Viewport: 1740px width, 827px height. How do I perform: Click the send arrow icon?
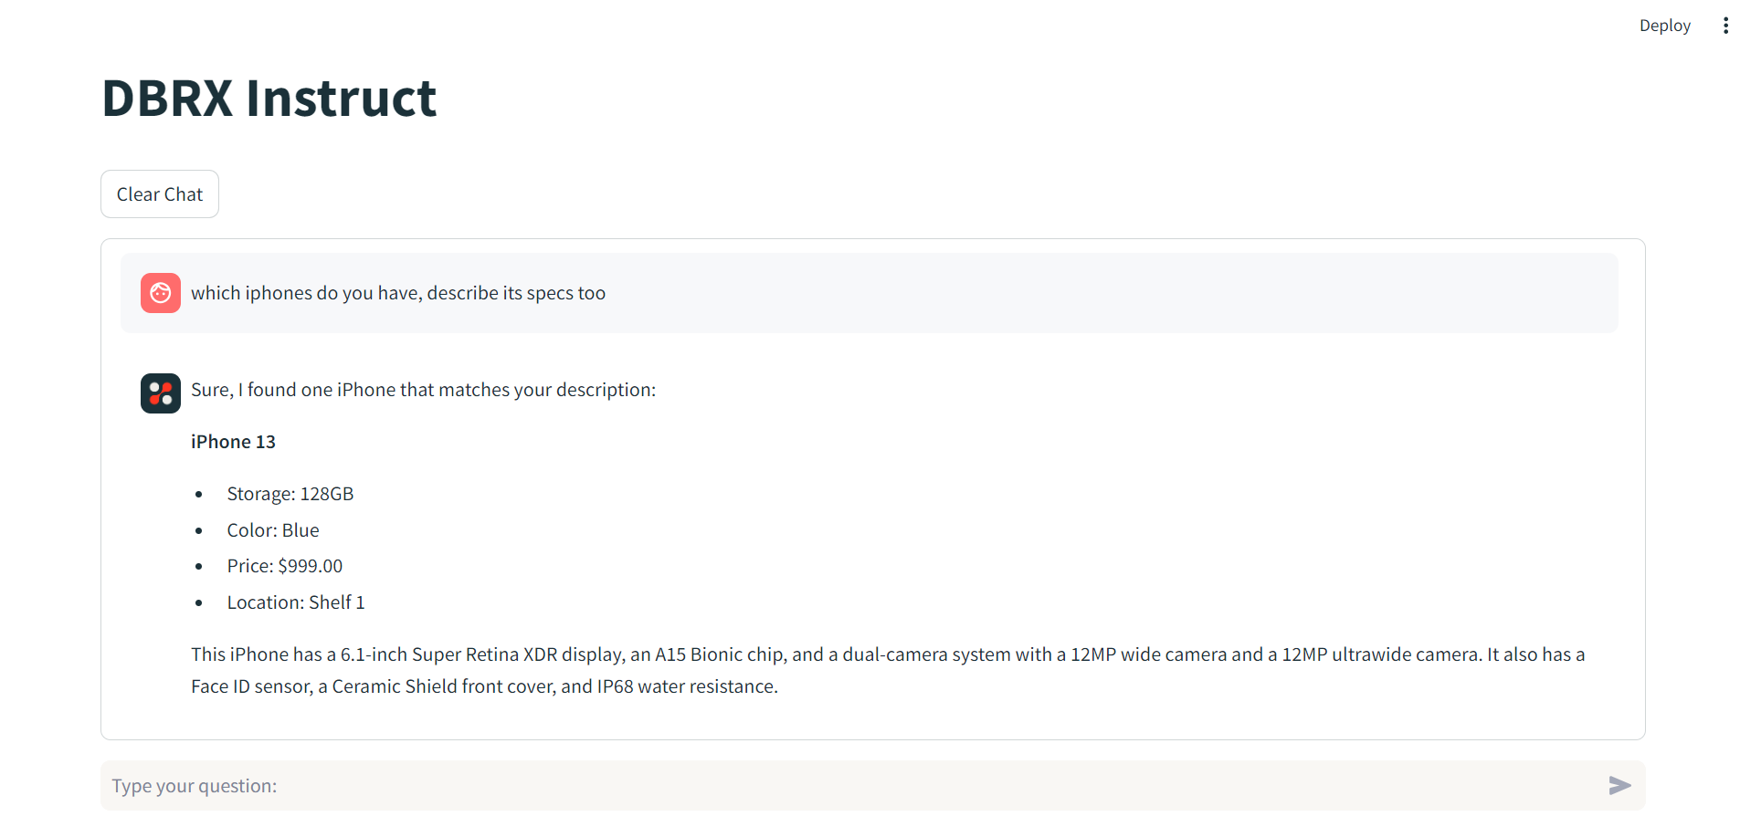(1619, 785)
